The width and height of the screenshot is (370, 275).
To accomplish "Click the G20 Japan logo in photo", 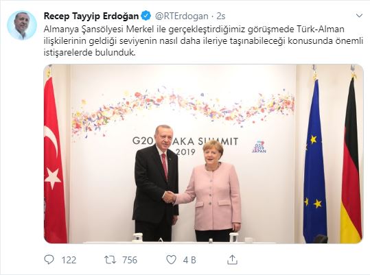I will click(x=259, y=147).
